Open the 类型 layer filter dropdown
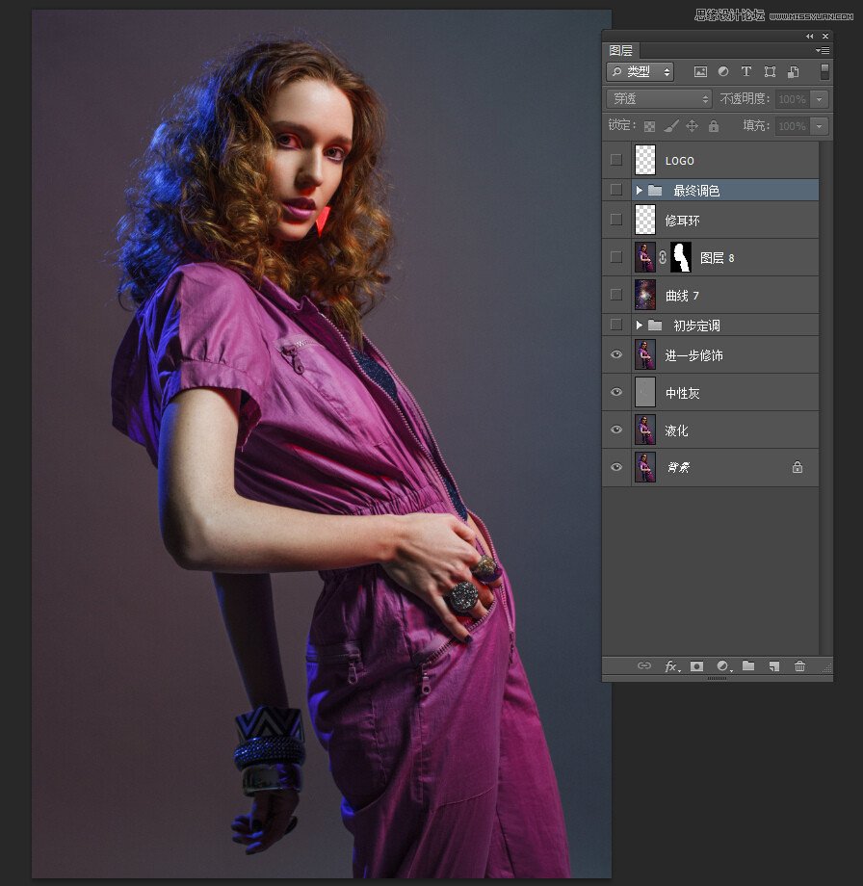Image resolution: width=863 pixels, height=886 pixels. point(640,72)
